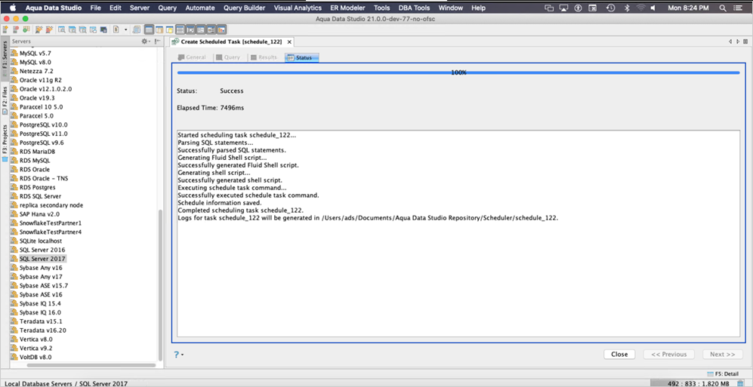Select Netezza 7.2 server in tree
Image resolution: width=753 pixels, height=387 pixels.
36,71
